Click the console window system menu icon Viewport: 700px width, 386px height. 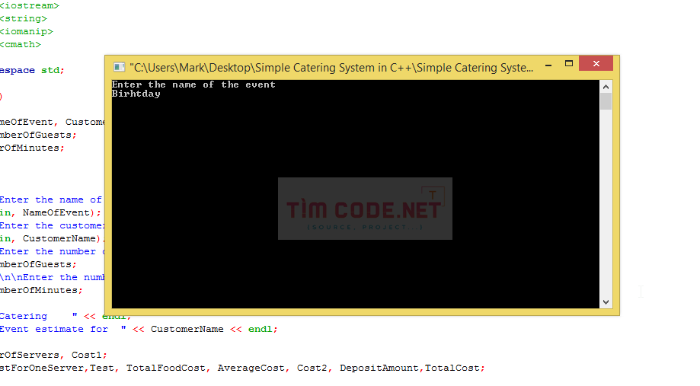coord(119,68)
